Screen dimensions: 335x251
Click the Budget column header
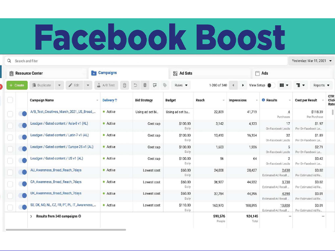click(171, 100)
